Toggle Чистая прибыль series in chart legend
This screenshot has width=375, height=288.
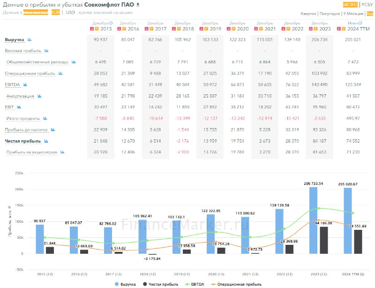coord(161,284)
